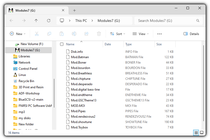Image resolution: width=210 pixels, height=140 pixels.
Task: Click the Share icon in toolbar
Action: point(86,34)
